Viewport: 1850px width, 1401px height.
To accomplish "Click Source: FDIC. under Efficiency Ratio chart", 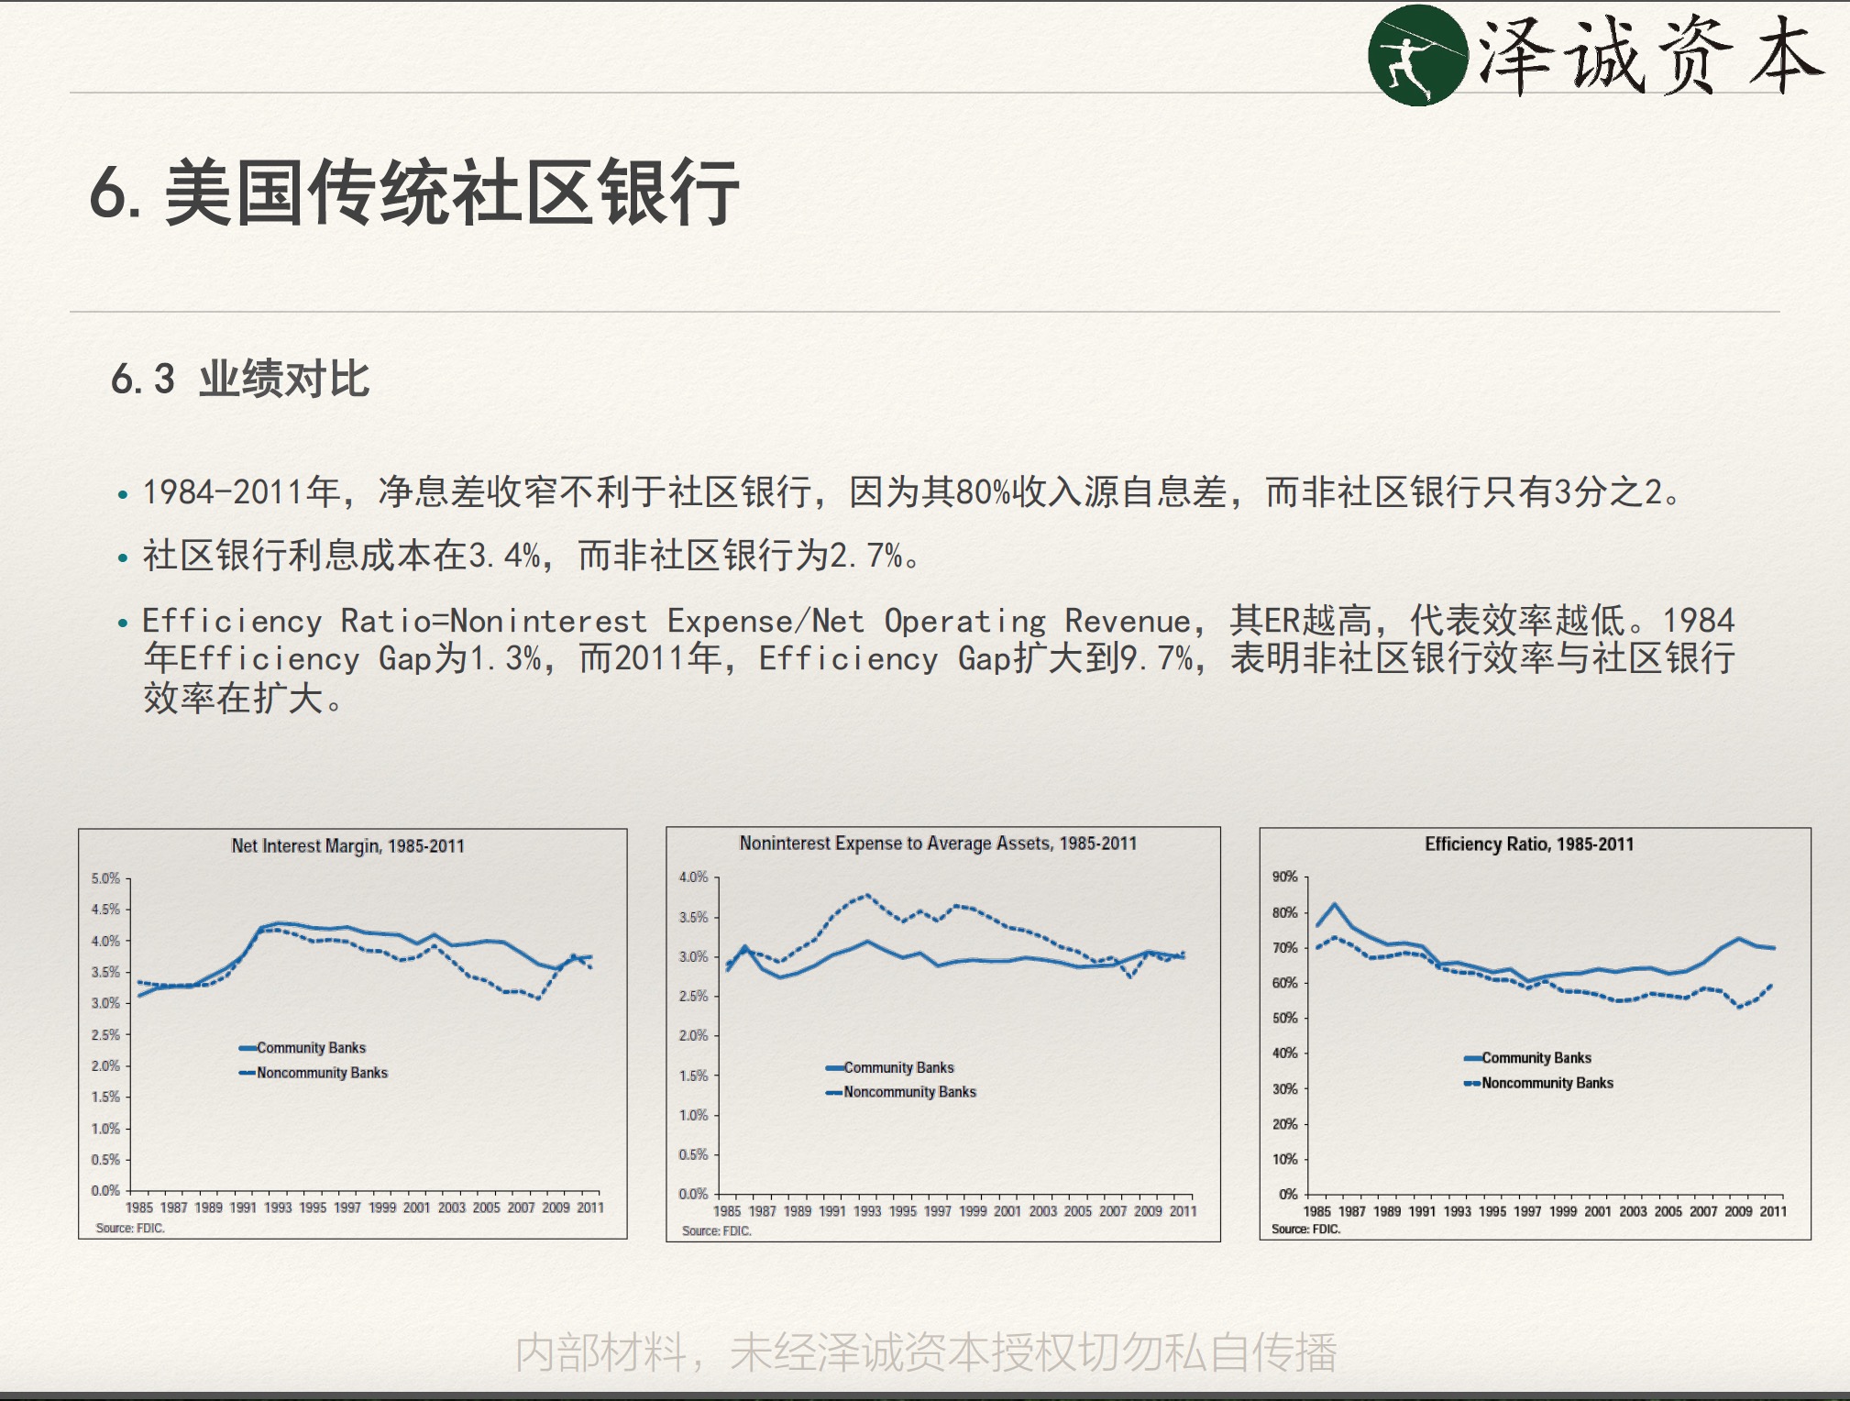I will pyautogui.click(x=1306, y=1229).
